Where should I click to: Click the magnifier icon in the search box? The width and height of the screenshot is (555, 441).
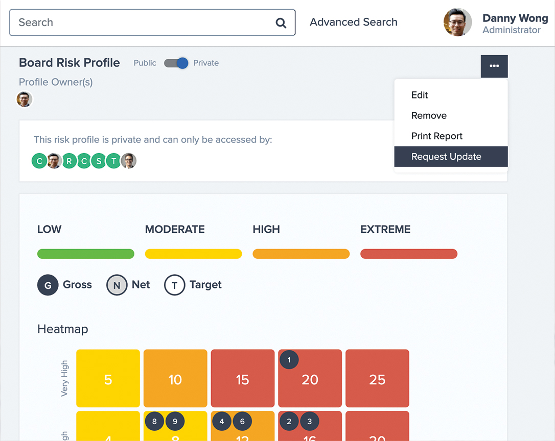[281, 23]
